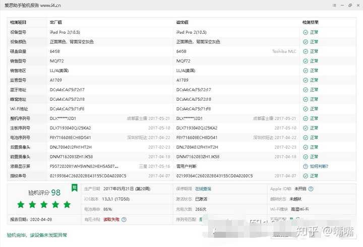The height and width of the screenshot is (247, 363).
Task: Minimize the report window
Action: [342, 6]
